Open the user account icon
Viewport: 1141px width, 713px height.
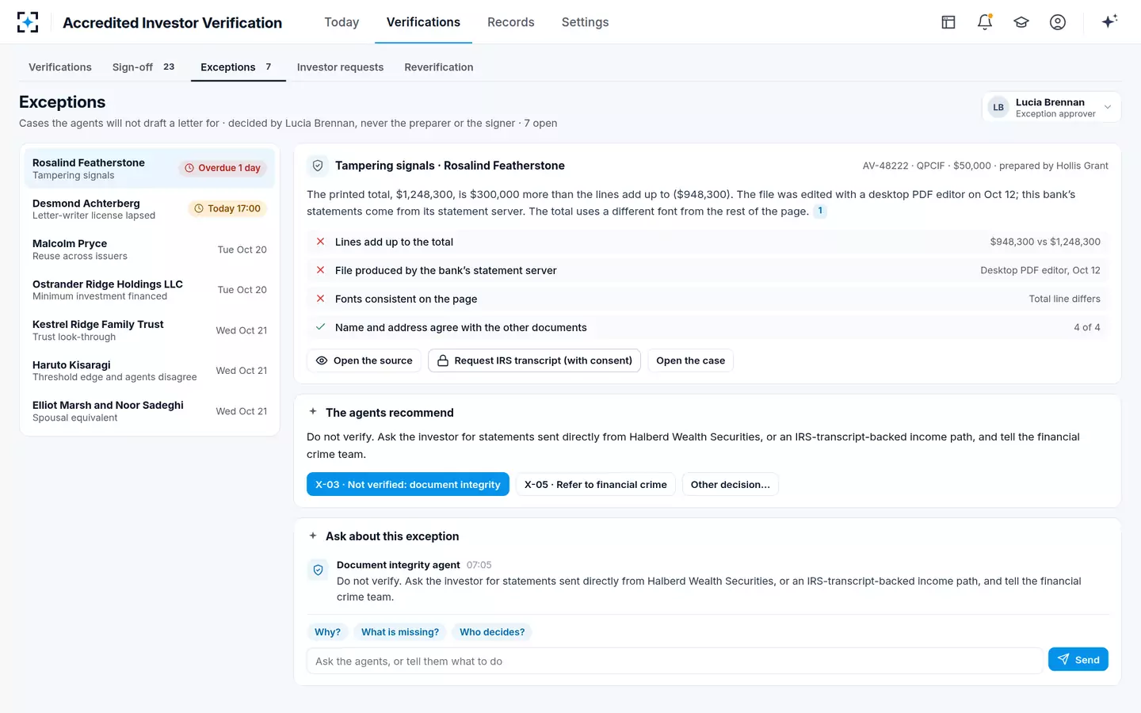pyautogui.click(x=1058, y=22)
